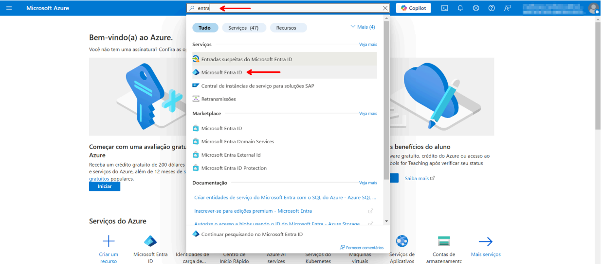602x270 pixels.
Task: Open the Create a resource plus icon
Action: [108, 241]
